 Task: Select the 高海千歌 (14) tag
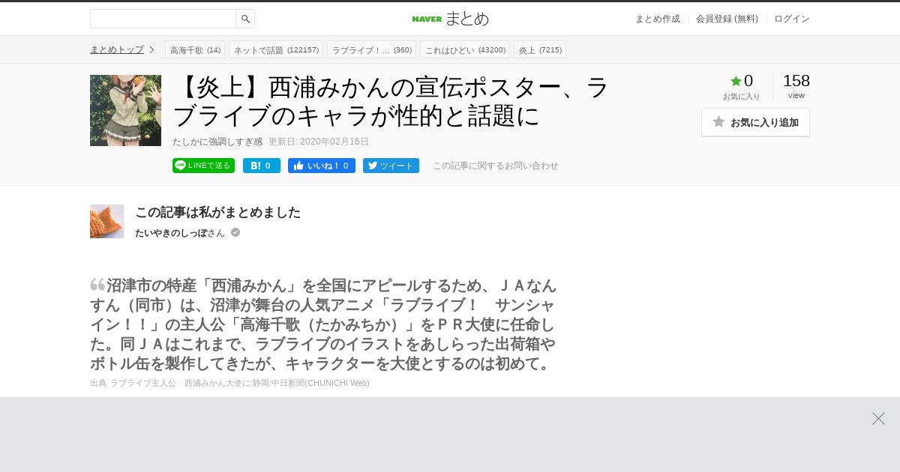(195, 49)
